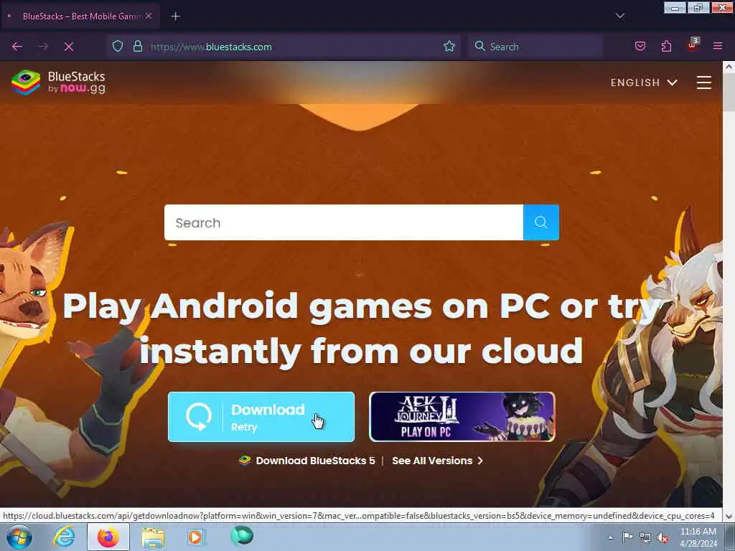Click the green round taskbar app icon
The image size is (735, 551).
(242, 536)
